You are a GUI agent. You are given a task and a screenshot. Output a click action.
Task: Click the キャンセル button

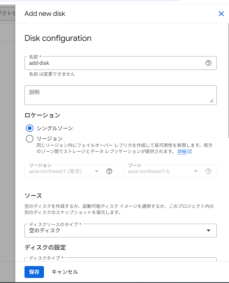coord(65,272)
